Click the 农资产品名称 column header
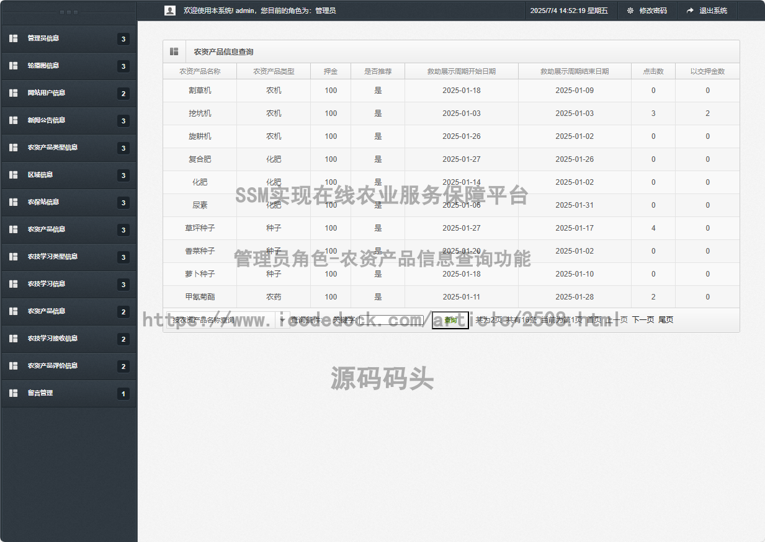Viewport: 765px width, 542px height. [200, 71]
